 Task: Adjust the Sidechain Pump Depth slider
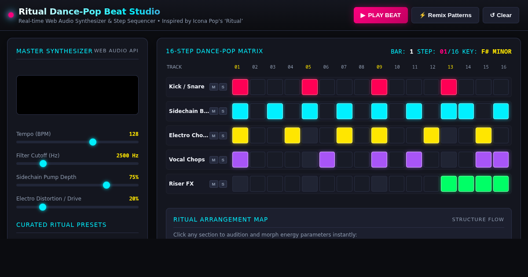(x=77, y=185)
